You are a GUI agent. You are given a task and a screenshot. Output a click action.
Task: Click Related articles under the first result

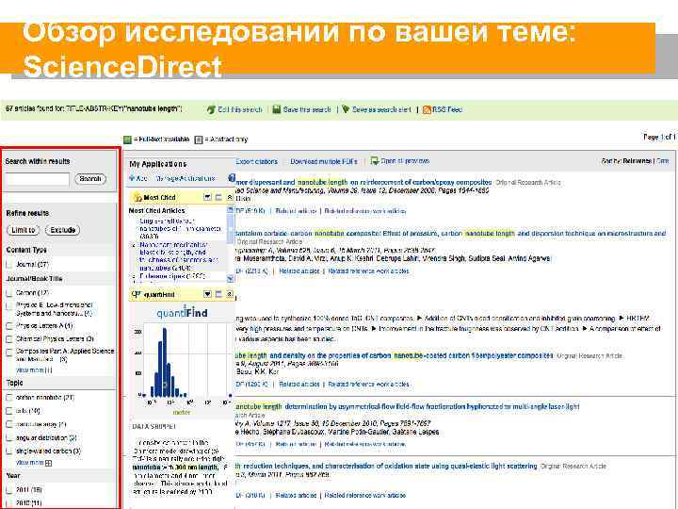(x=297, y=211)
